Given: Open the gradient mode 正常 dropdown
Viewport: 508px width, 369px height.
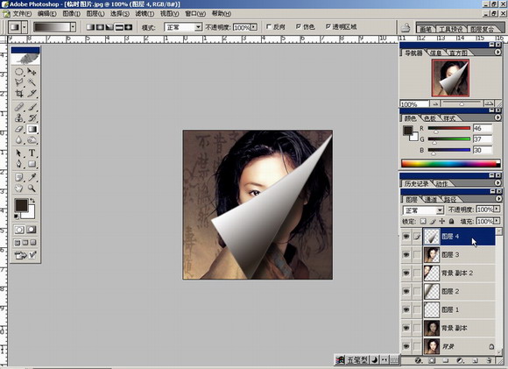Looking at the screenshot, I should coord(183,27).
